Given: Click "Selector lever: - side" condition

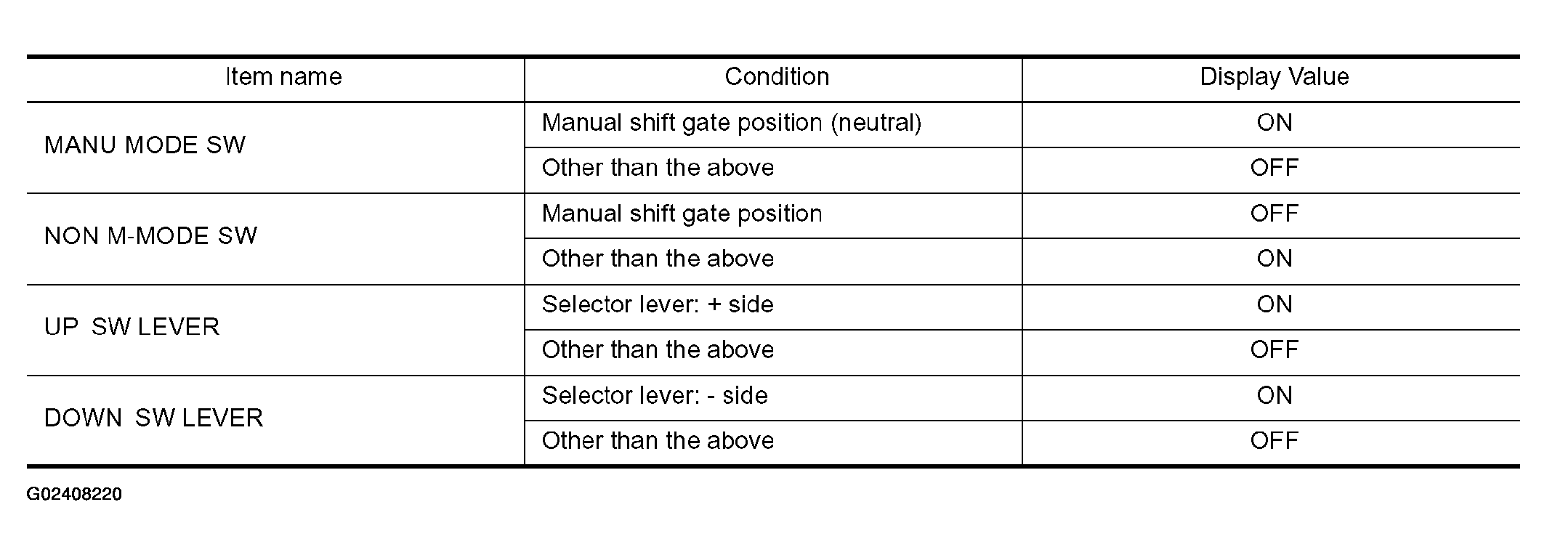Looking at the screenshot, I should tap(655, 396).
